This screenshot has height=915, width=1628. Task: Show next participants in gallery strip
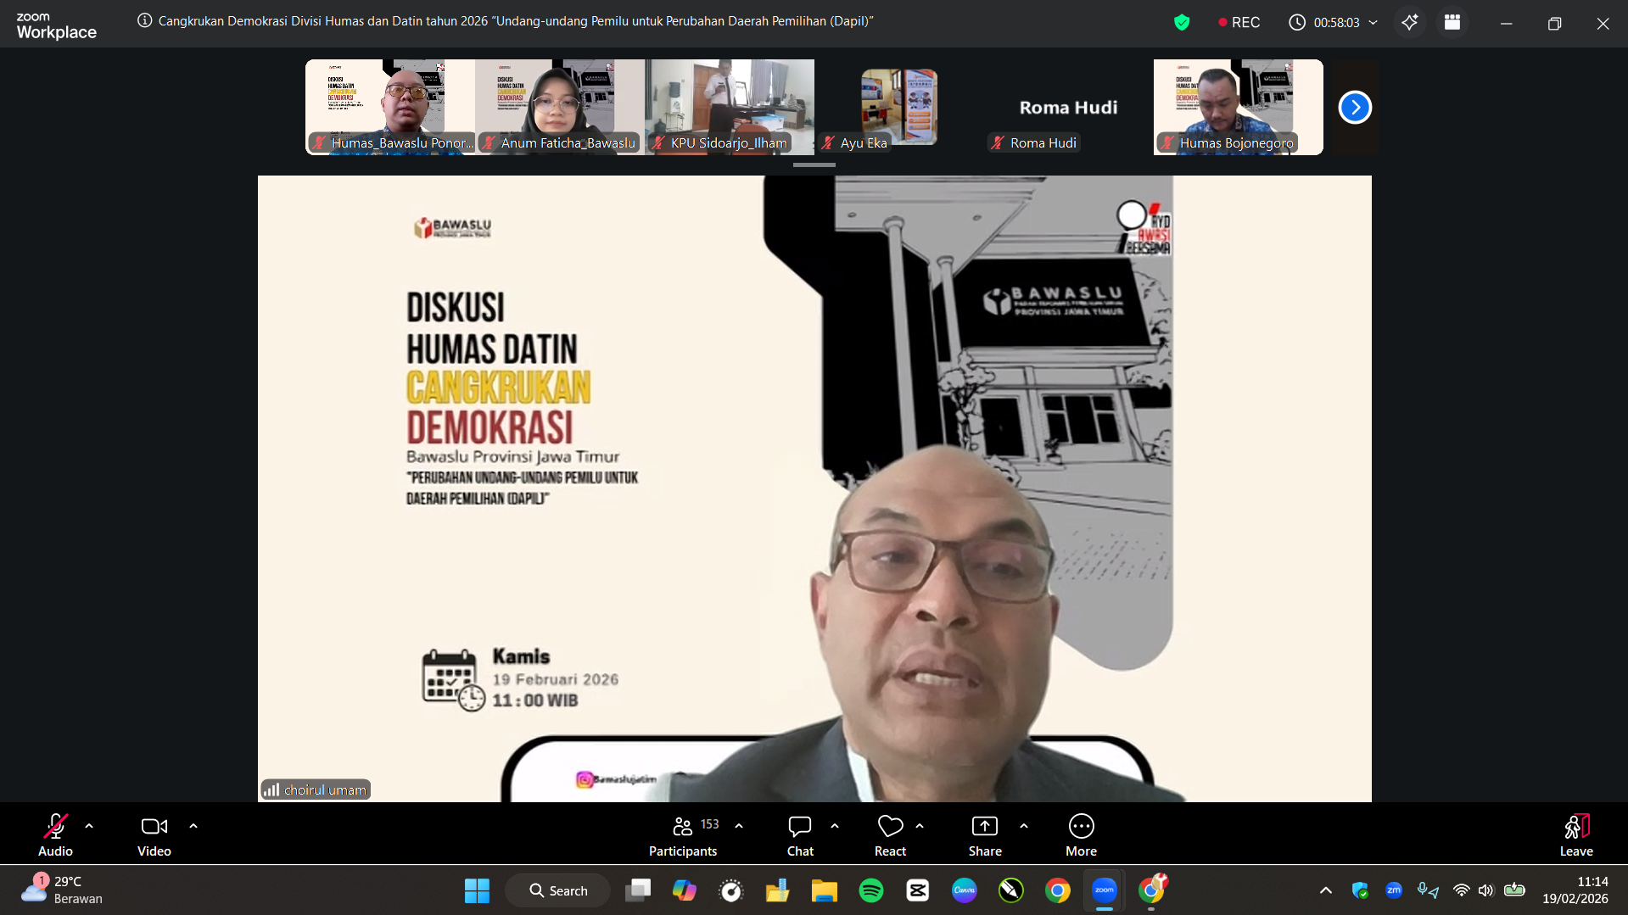tap(1355, 108)
